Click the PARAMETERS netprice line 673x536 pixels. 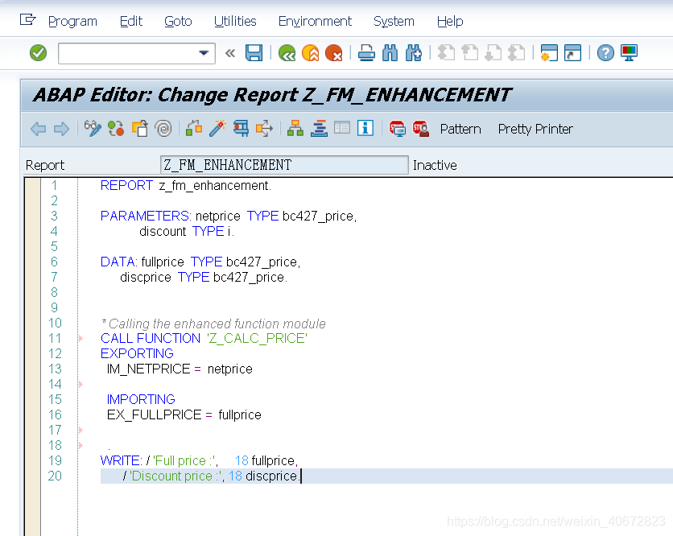229,216
